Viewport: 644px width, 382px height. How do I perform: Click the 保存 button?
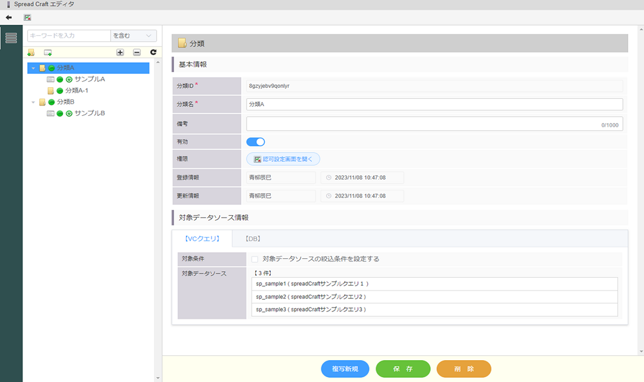coord(403,369)
